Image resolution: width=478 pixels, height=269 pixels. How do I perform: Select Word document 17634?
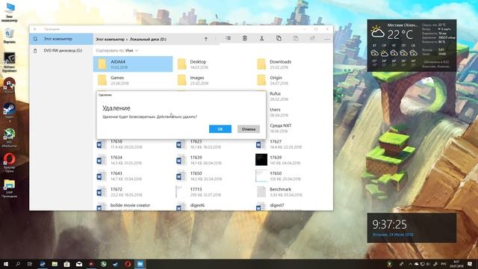tap(133, 160)
